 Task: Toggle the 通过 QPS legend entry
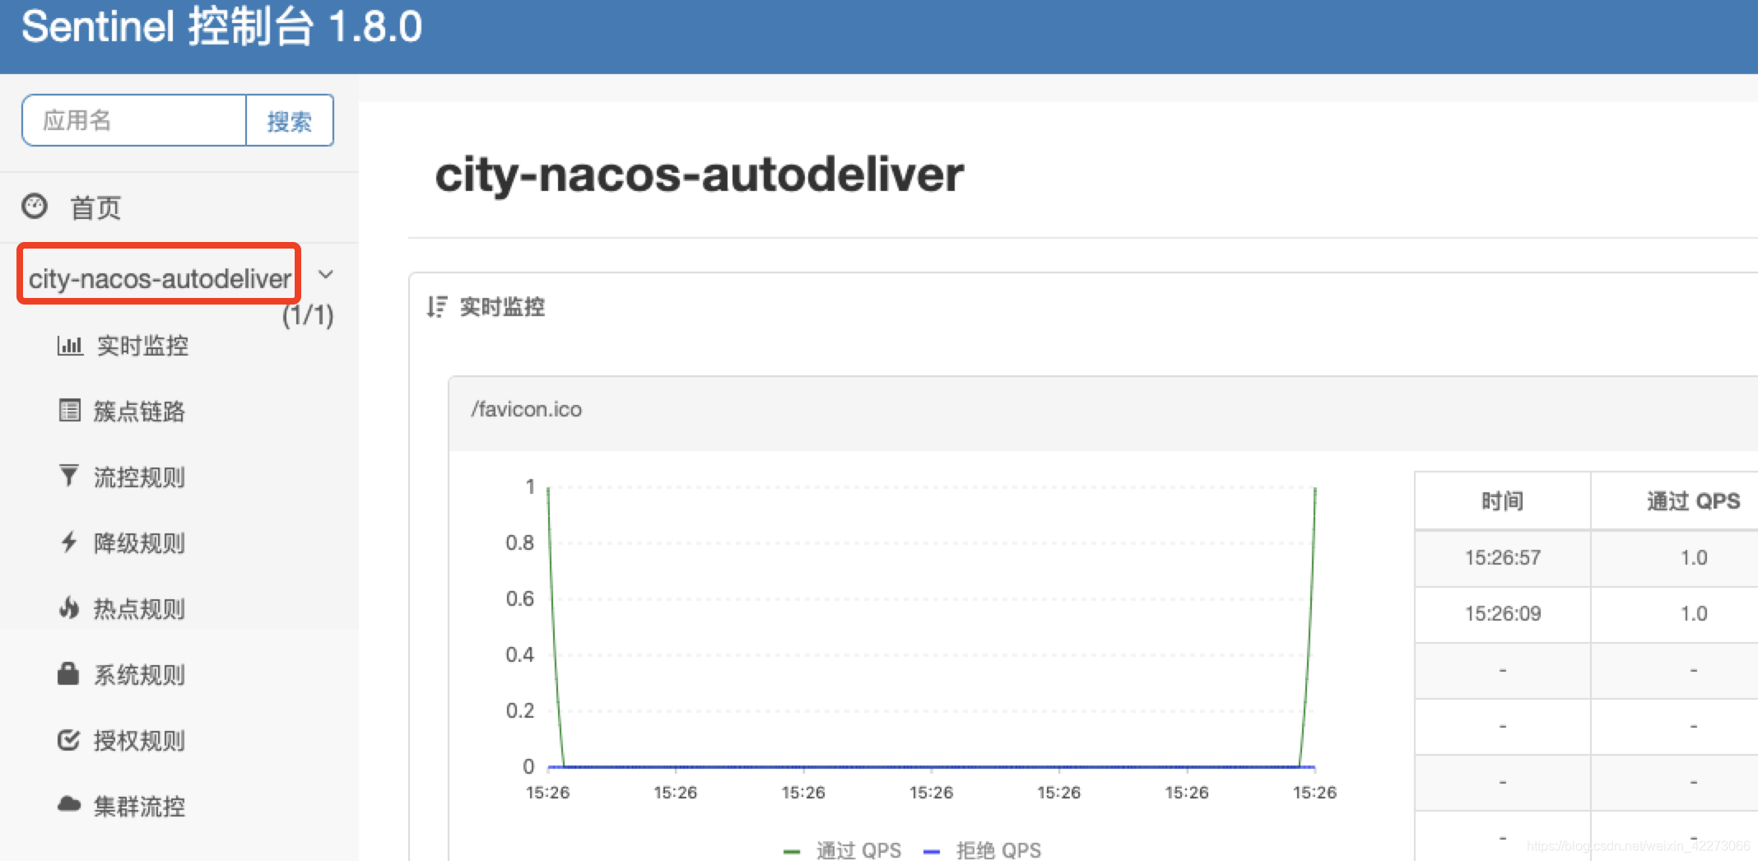tap(842, 849)
